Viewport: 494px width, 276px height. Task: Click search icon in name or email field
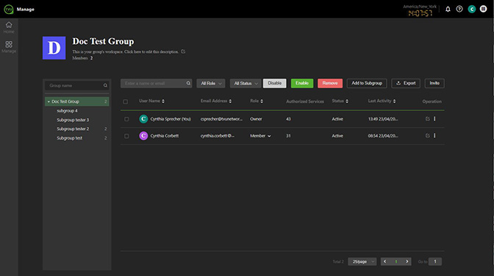point(188,83)
